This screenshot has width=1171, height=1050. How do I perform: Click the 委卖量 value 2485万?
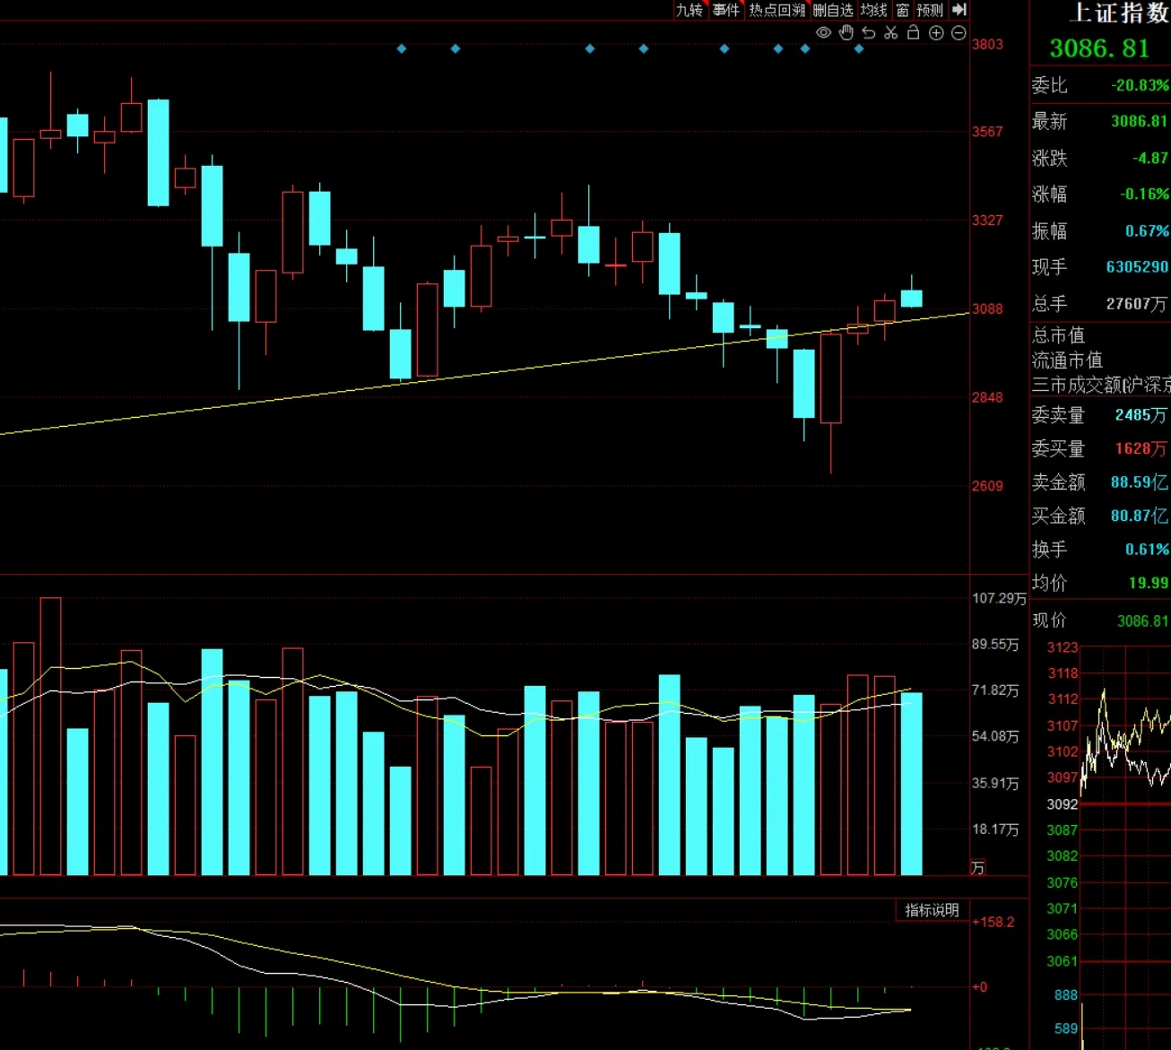coord(1141,415)
